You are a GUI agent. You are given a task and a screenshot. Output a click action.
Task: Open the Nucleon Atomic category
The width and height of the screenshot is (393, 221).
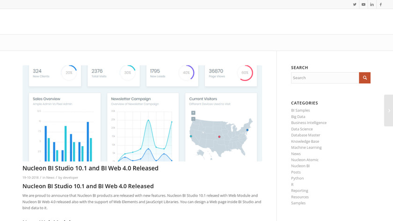click(305, 160)
